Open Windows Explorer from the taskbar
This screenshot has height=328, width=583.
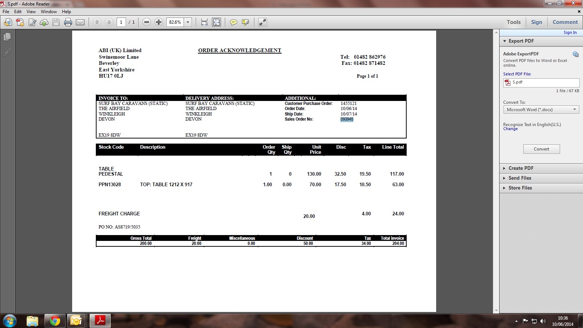click(32, 321)
